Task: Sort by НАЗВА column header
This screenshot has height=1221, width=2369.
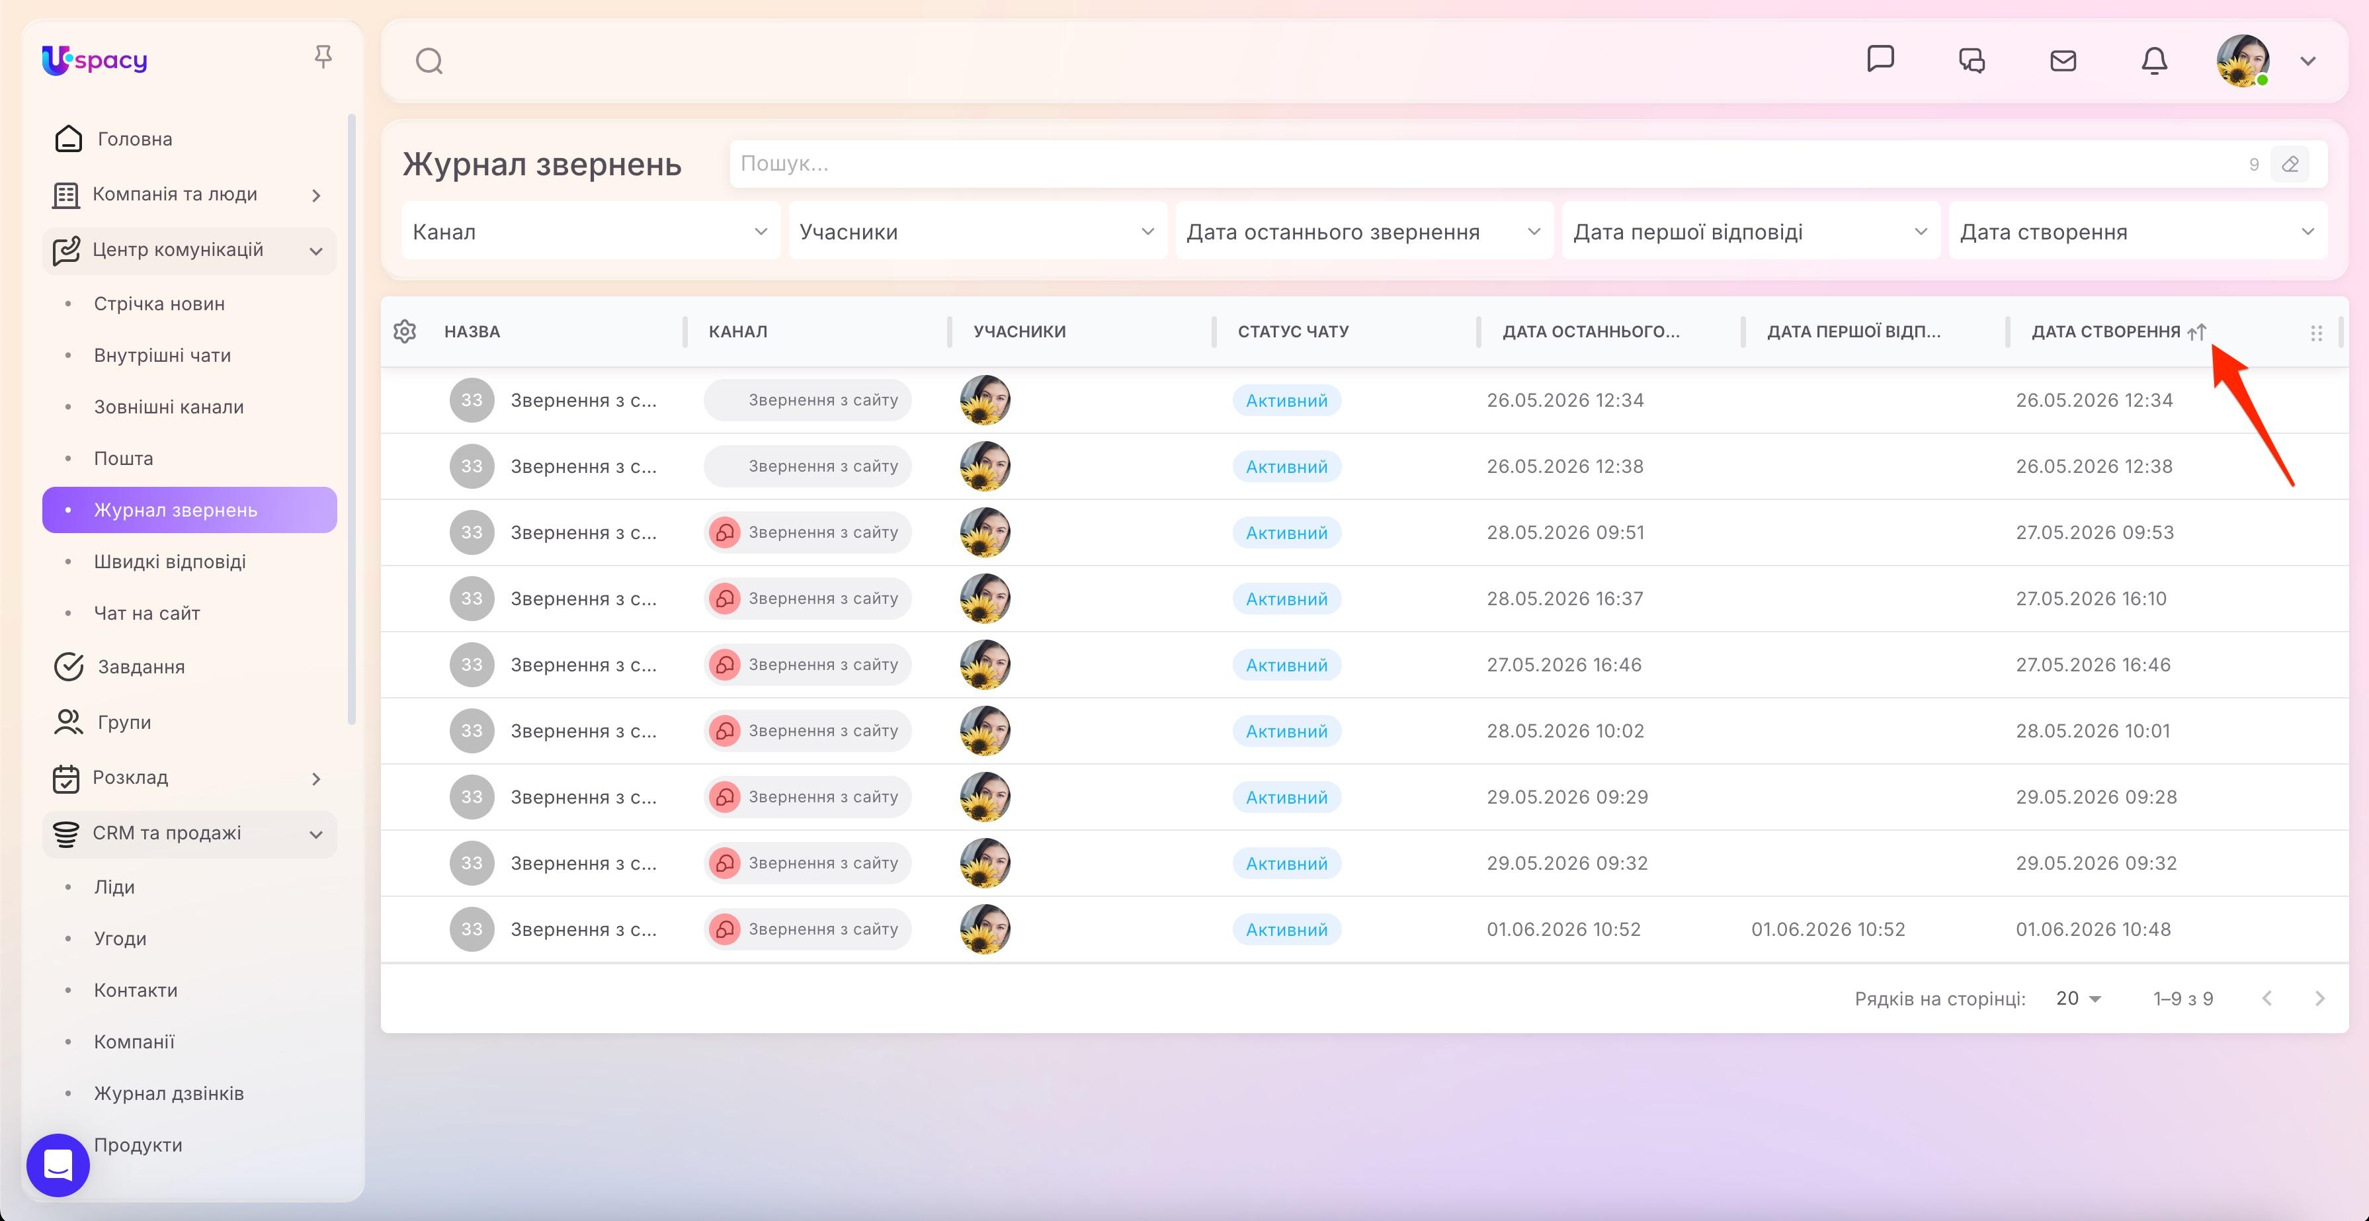Action: click(x=472, y=332)
